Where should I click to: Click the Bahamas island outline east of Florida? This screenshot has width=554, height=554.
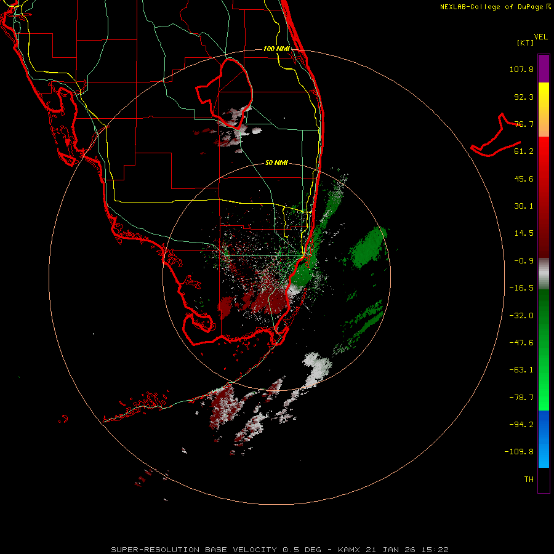coord(496,135)
